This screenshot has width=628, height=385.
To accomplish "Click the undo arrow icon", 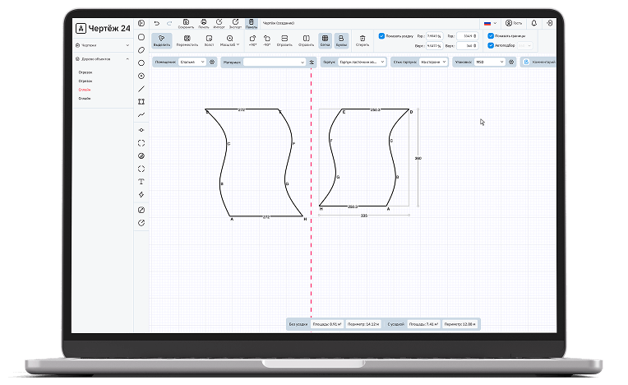I will coord(157,23).
